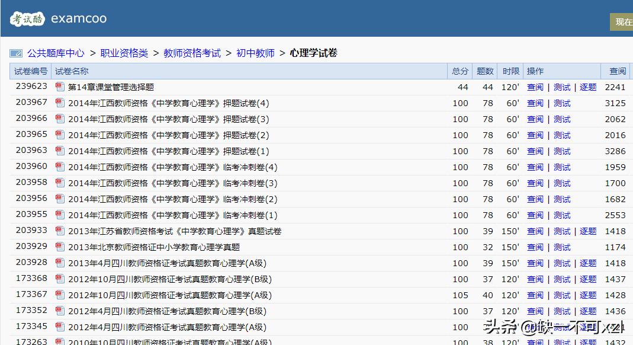633x345 pixels.
Task: Click 测试 for 2013年北京 exam row
Action: pos(562,248)
